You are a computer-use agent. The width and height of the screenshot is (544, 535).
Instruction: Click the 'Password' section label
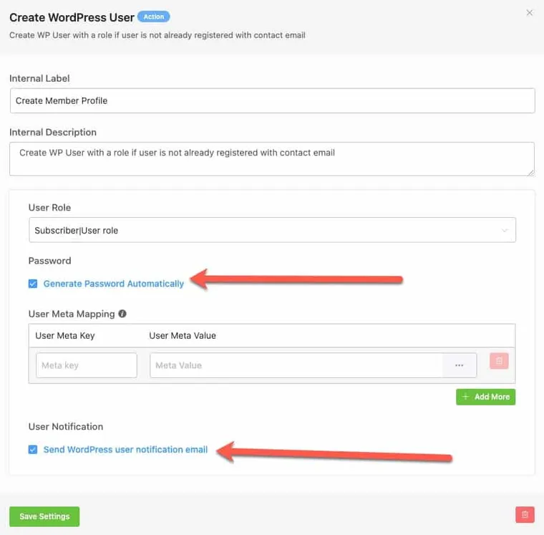[x=49, y=261]
